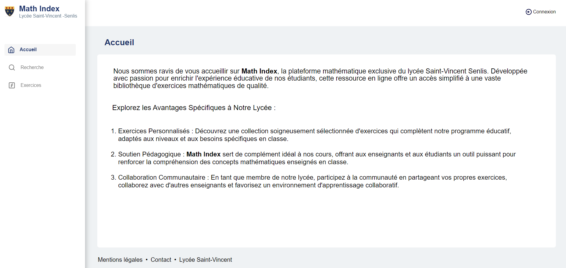Select the Connexion text button

click(544, 12)
